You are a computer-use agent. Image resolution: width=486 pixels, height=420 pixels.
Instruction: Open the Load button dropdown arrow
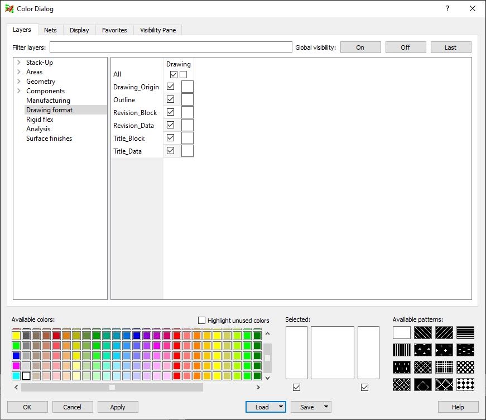pos(281,407)
